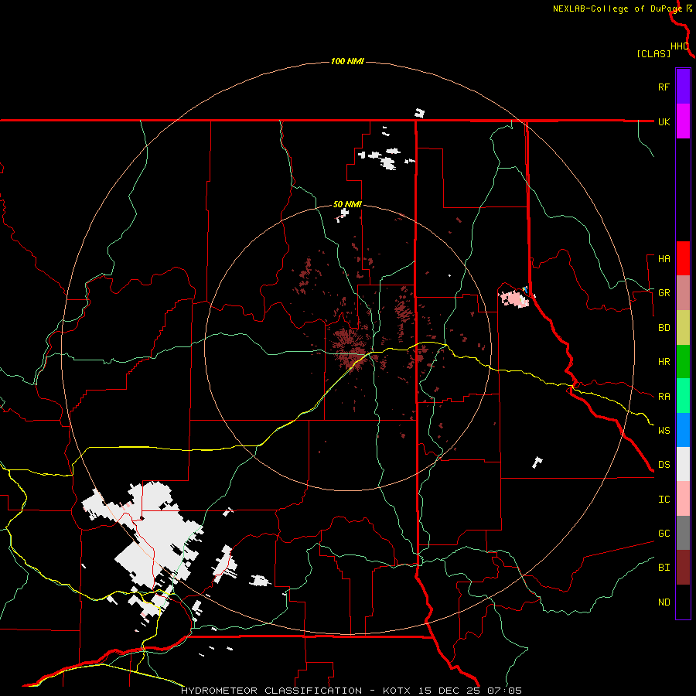Screen dimensions: 696x696
Task: Click the 100 NMI range ring label
Action: pos(347,61)
